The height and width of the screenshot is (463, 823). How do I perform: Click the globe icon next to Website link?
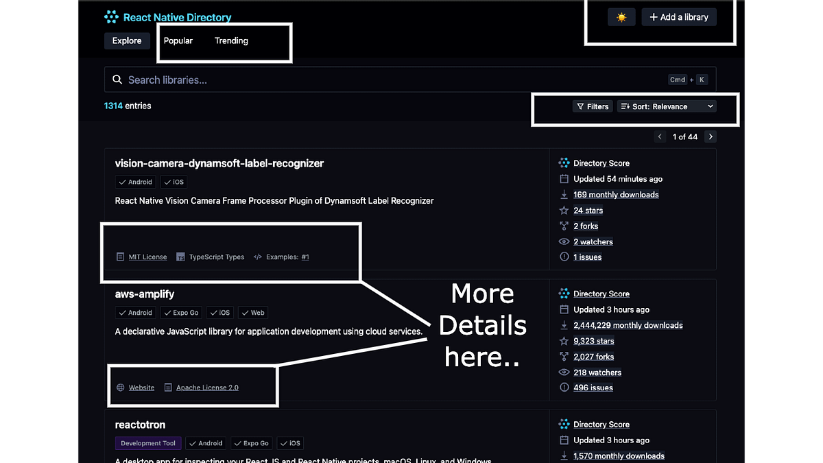[121, 387]
